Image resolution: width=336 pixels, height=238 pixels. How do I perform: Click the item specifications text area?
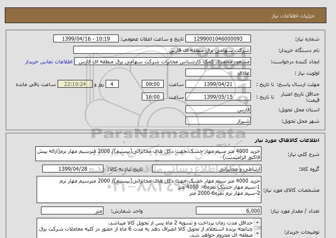pos(149,190)
